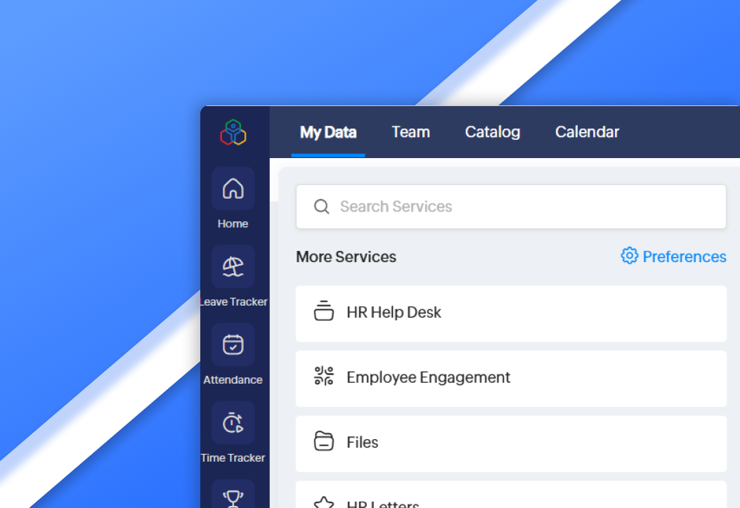Click the Preferences gear icon
The height and width of the screenshot is (508, 740).
pyautogui.click(x=629, y=256)
